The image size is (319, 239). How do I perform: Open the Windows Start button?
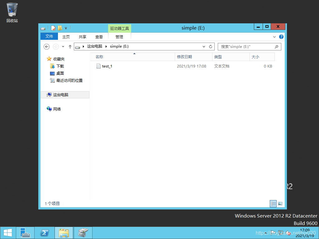pos(8,233)
